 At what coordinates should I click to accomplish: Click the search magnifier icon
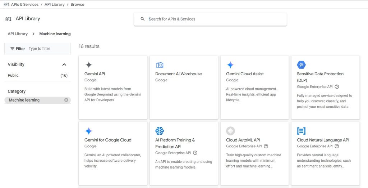pos(143,19)
